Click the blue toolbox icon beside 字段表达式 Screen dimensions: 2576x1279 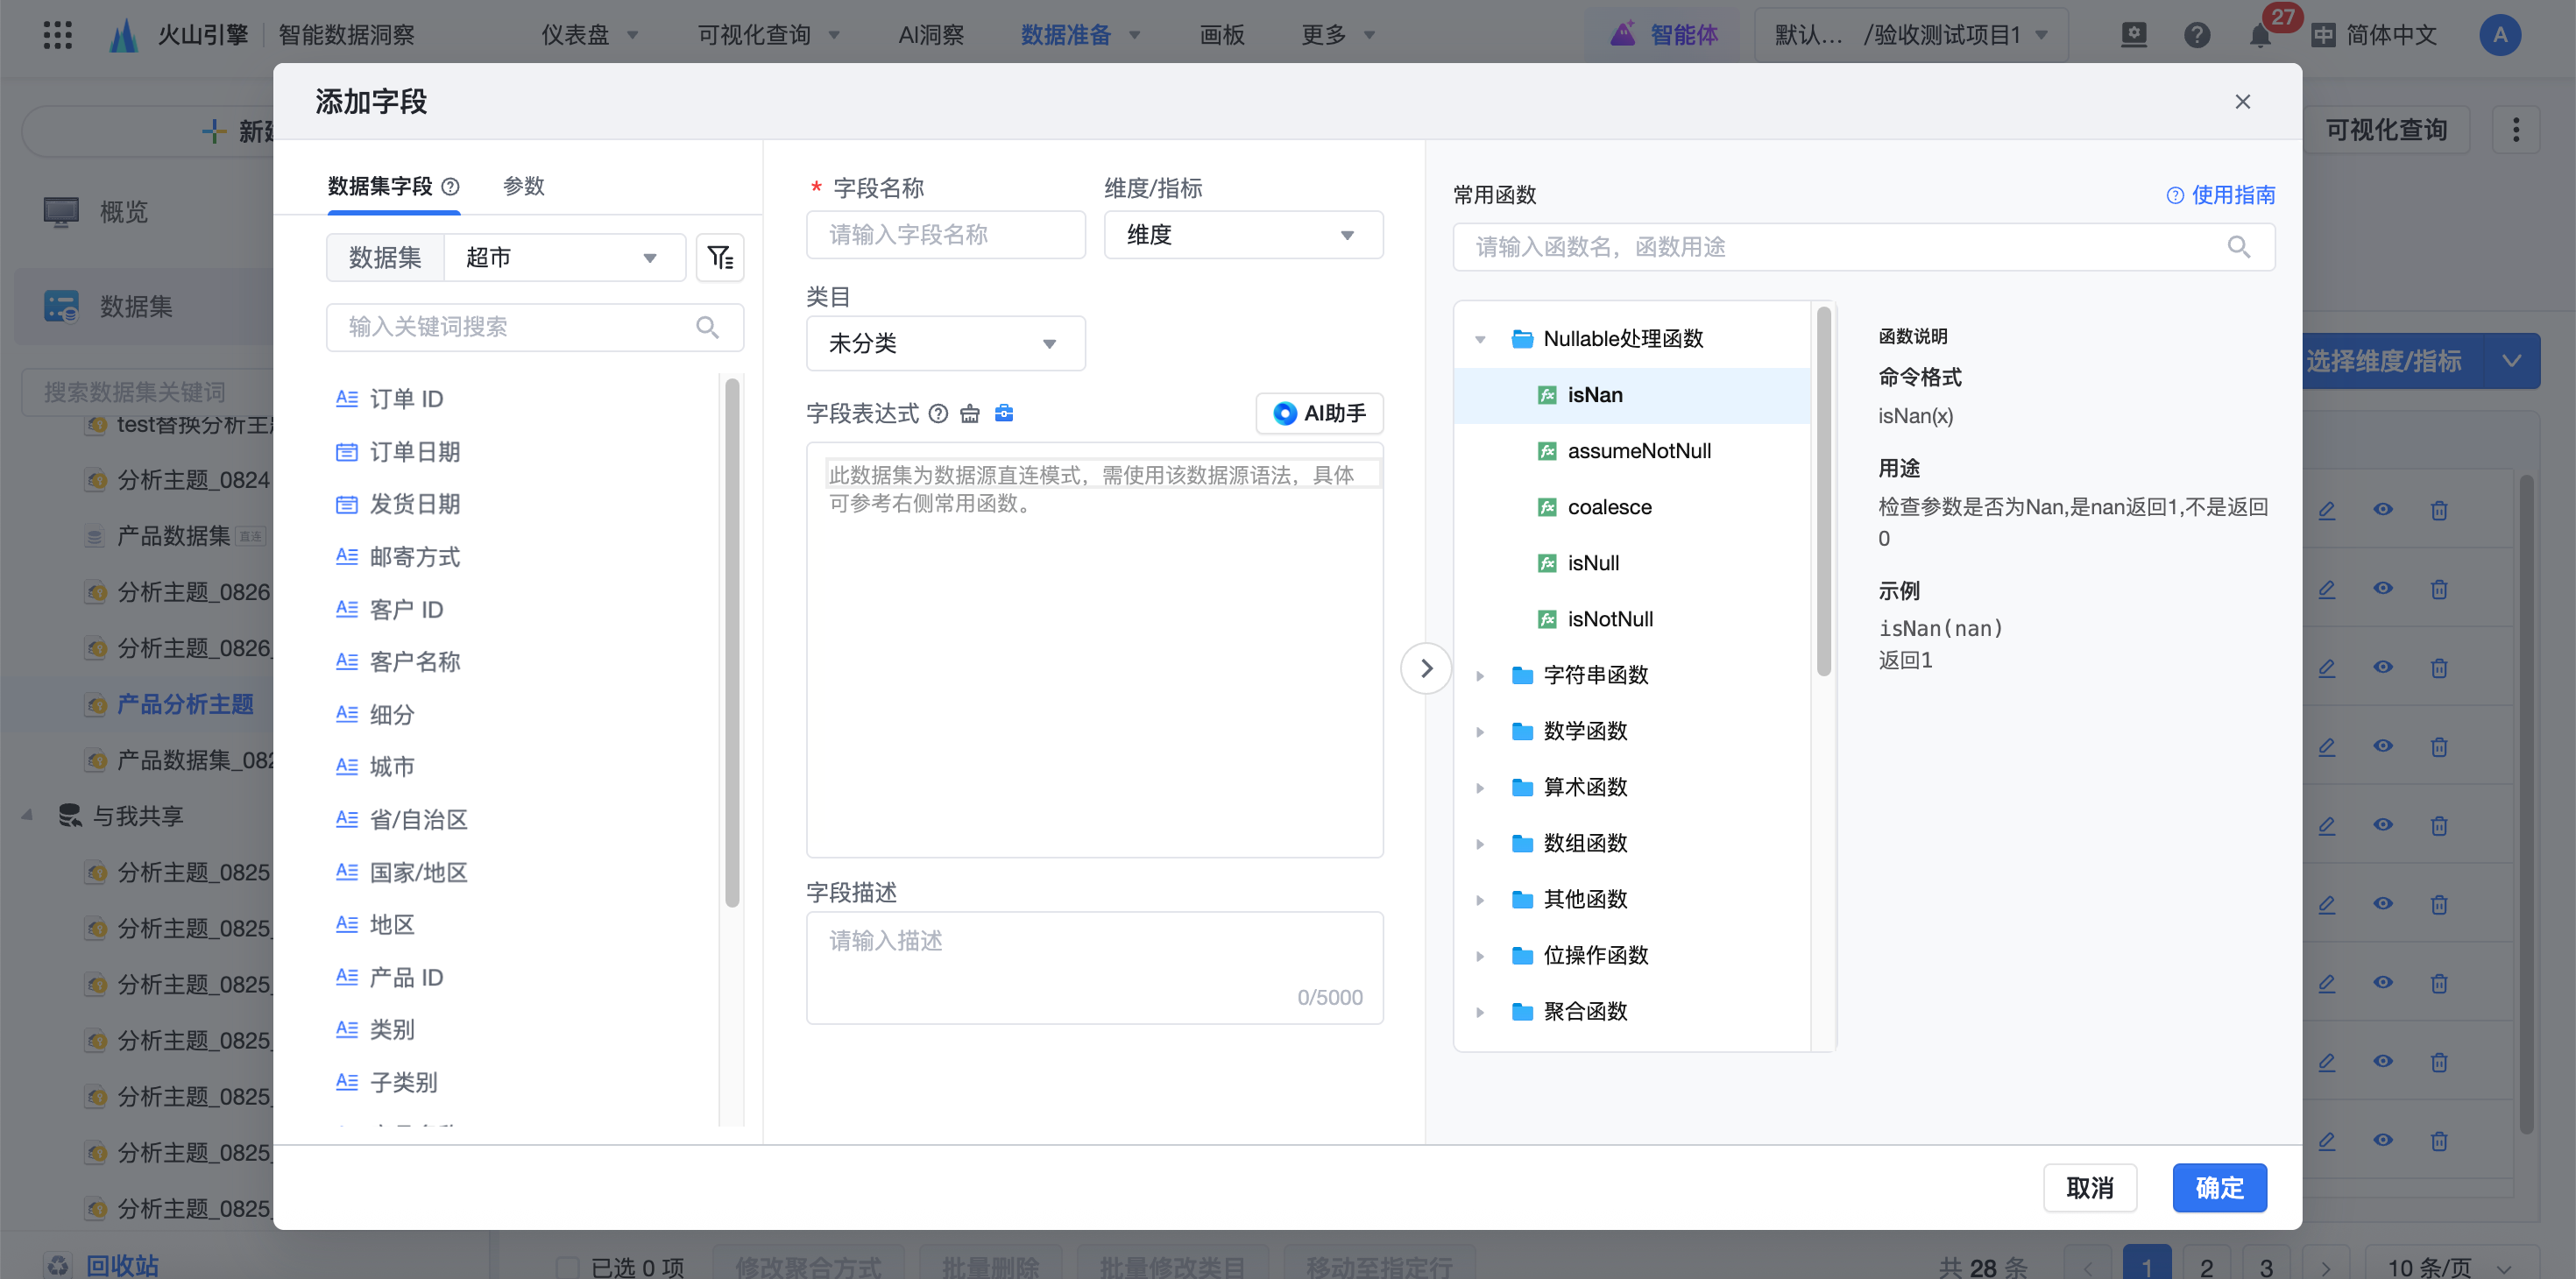(x=1004, y=413)
